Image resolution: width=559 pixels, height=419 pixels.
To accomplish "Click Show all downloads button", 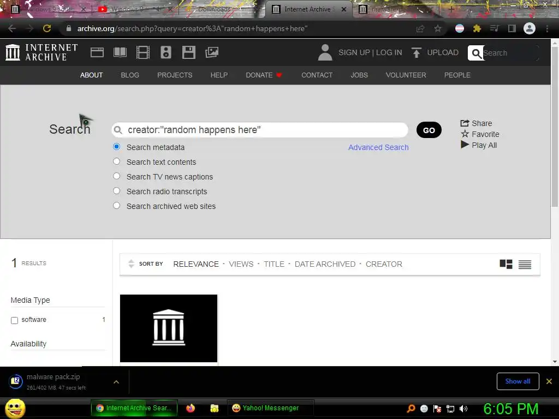I will point(518,381).
